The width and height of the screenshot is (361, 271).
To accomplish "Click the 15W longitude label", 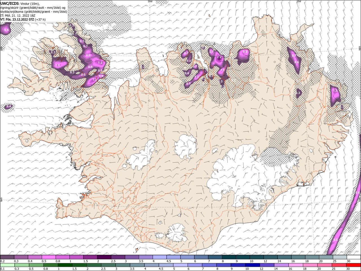I will pyautogui.click(x=299, y=1).
